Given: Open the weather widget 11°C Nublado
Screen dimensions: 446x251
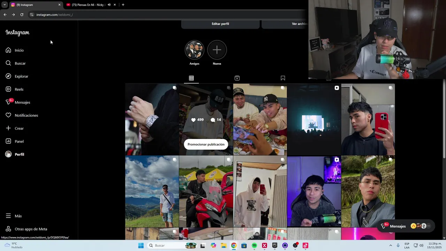Looking at the screenshot, I should [14, 245].
